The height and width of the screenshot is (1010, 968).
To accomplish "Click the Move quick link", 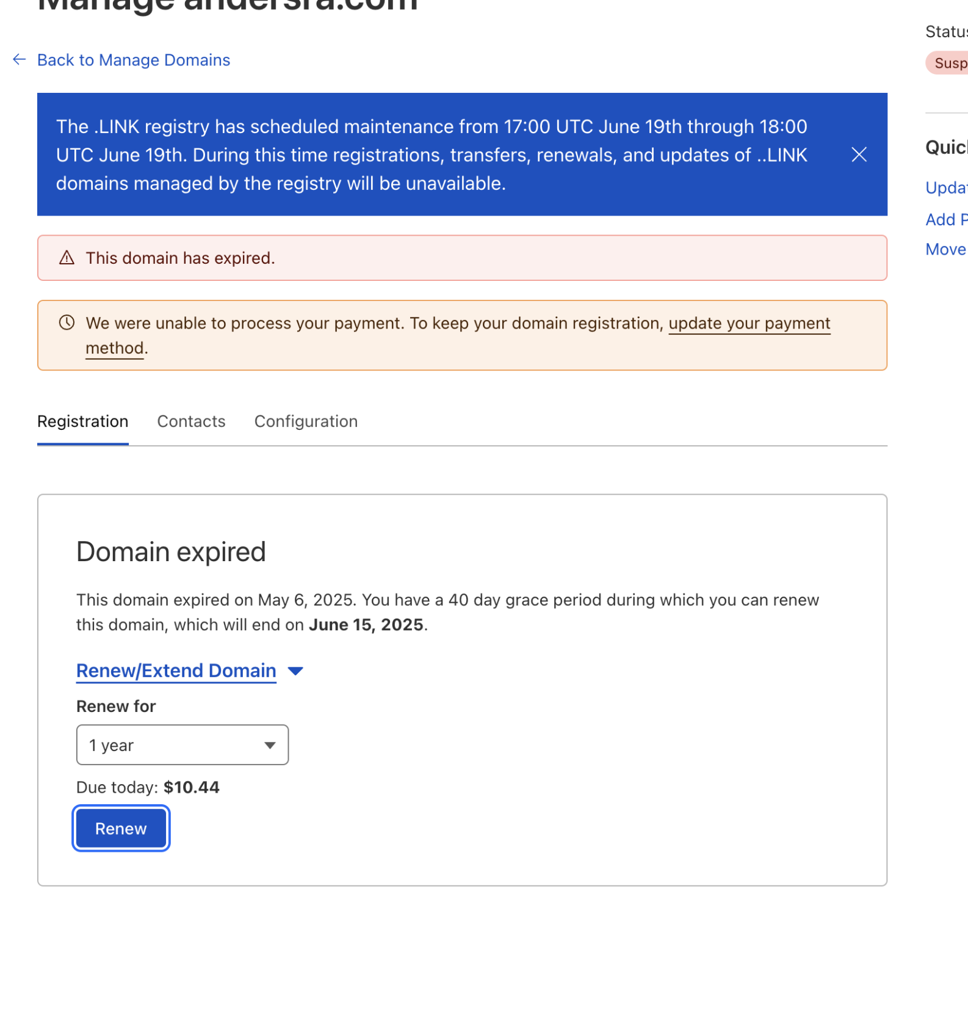I will tap(945, 250).
